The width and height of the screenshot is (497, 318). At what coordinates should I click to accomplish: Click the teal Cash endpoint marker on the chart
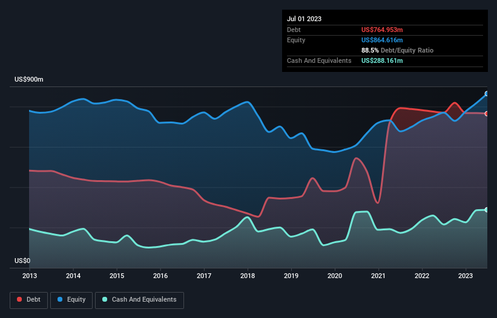[x=487, y=210]
